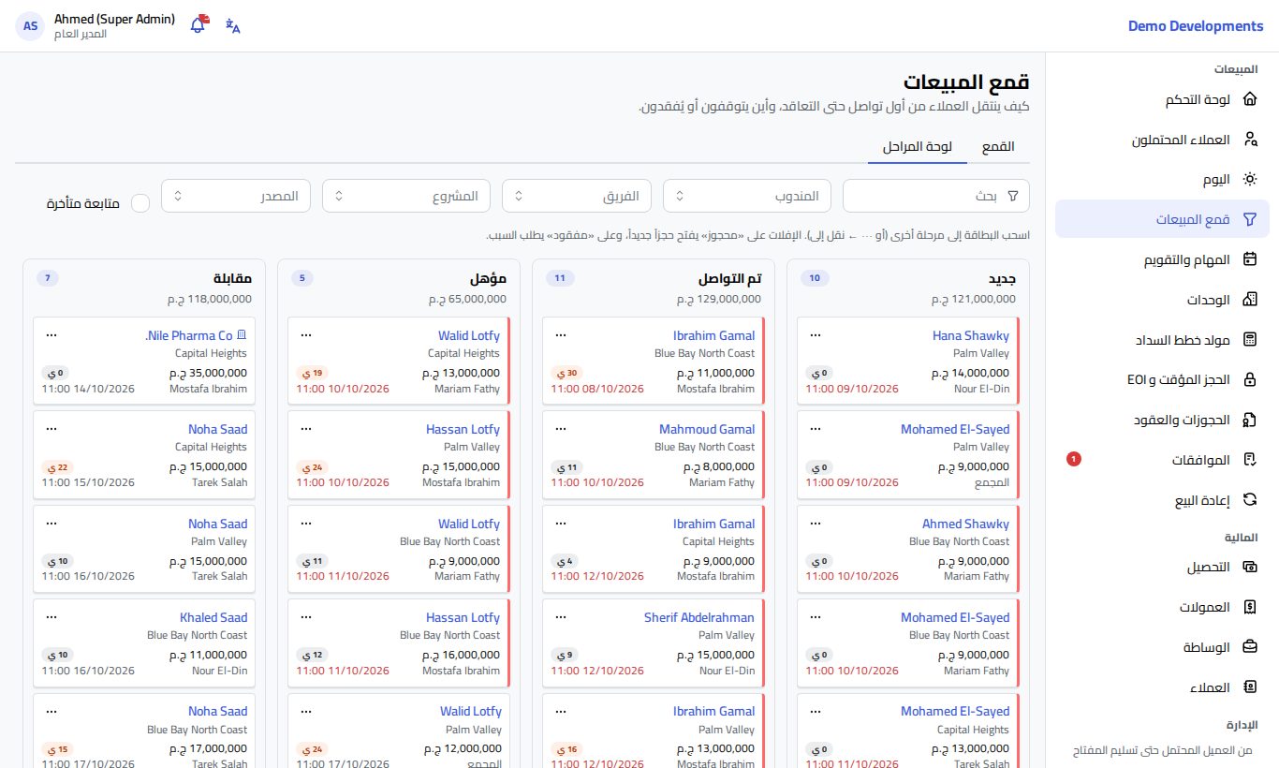Image resolution: width=1279 pixels, height=768 pixels.
Task: Click the 19 days badge on Walid Lotfy card
Action: click(312, 372)
